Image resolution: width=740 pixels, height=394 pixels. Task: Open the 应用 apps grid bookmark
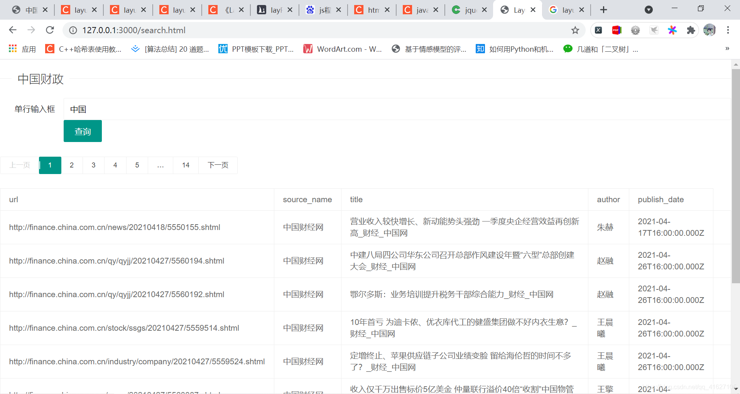coord(22,49)
